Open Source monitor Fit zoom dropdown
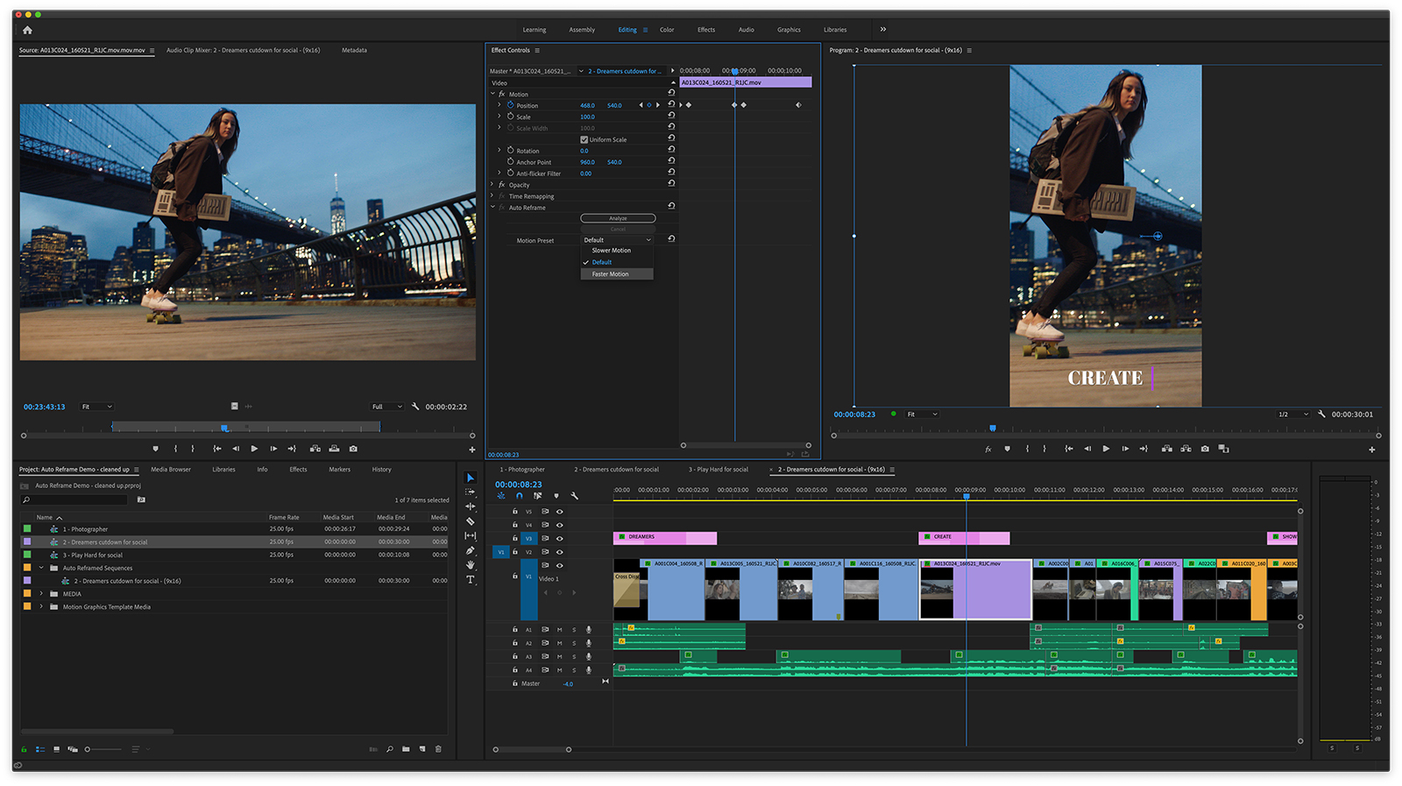The image size is (1402, 786). (x=96, y=407)
